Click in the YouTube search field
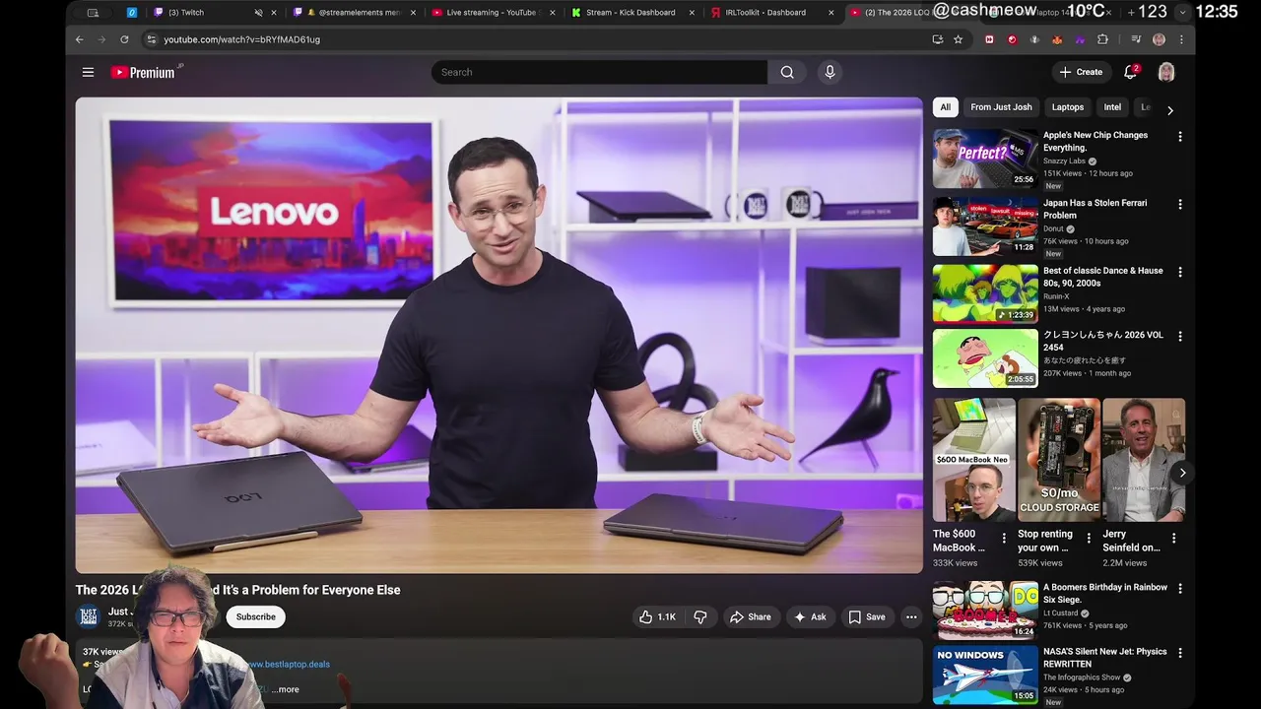Viewport: 1261px width, 709px height. (x=599, y=72)
